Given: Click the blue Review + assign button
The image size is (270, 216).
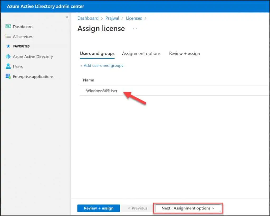Looking at the screenshot, I should pos(99,208).
